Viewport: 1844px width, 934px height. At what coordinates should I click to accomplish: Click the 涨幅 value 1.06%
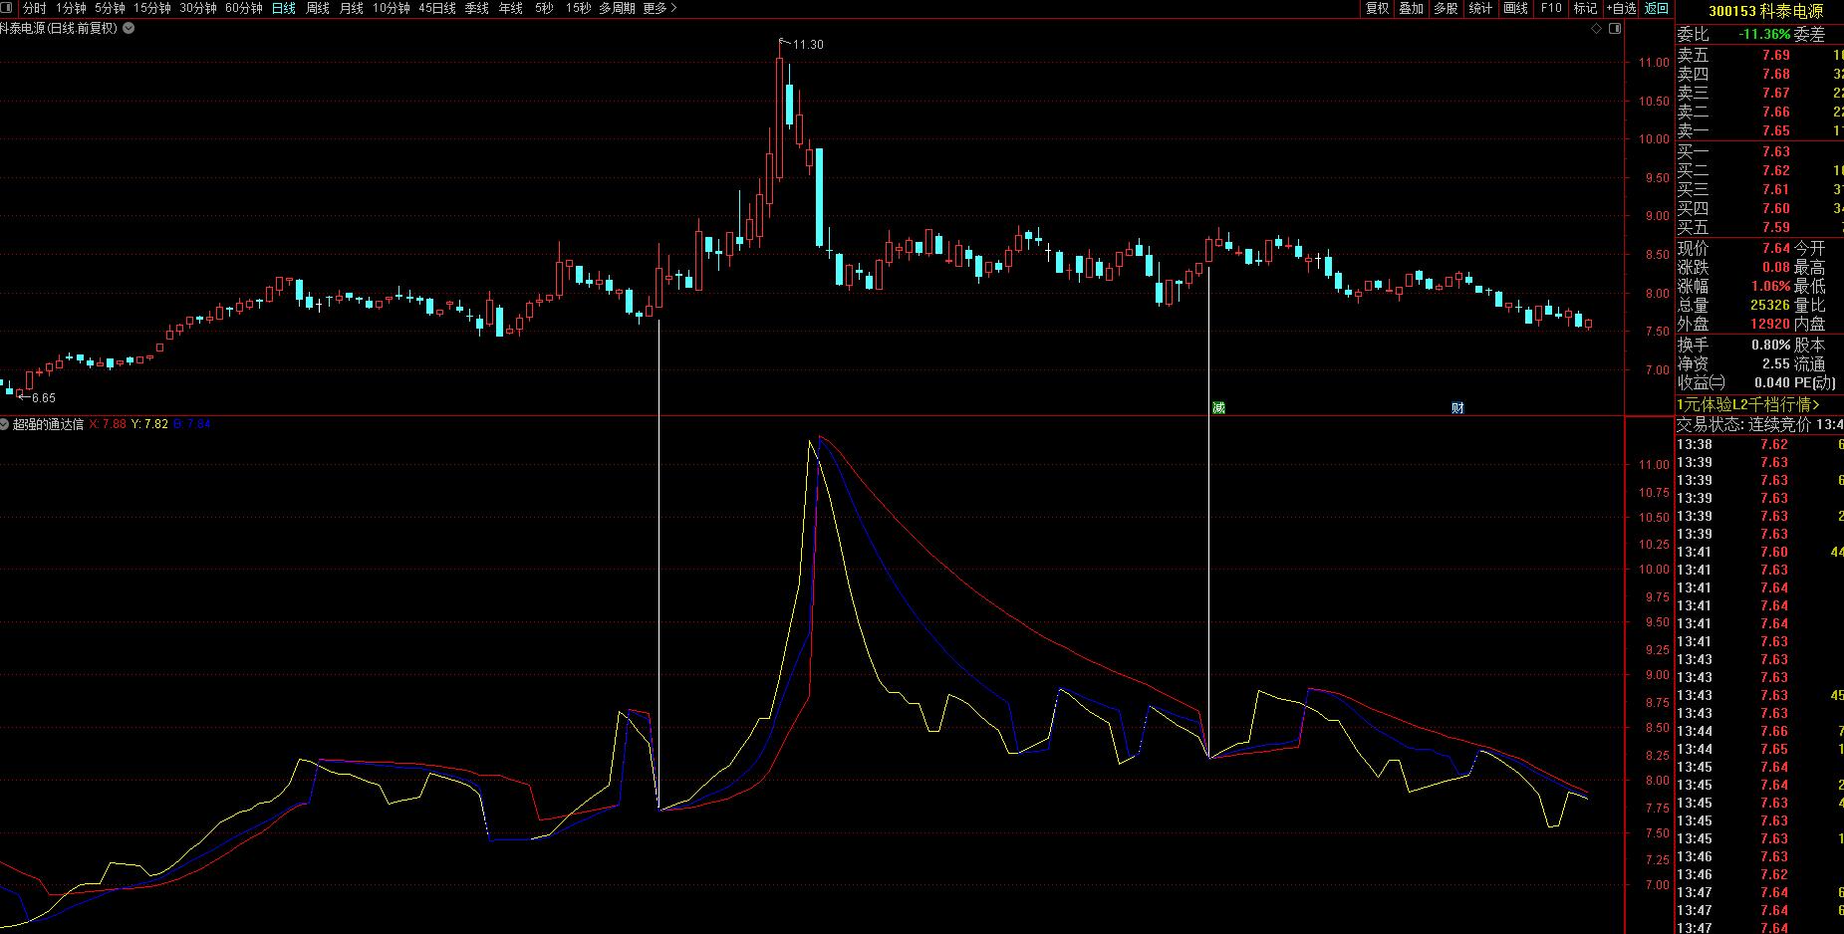[x=1770, y=287]
